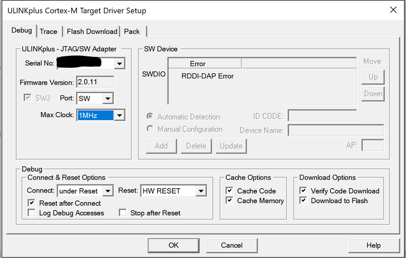This screenshot has height=258, width=406.
Task: Open the Flash Download tab
Action: pyautogui.click(x=92, y=32)
